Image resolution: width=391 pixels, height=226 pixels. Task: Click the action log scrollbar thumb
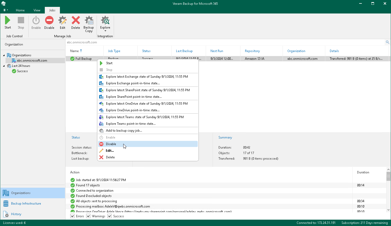388,176
